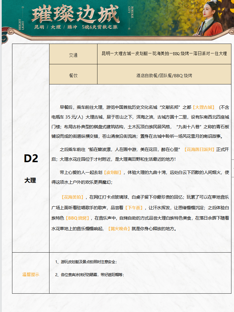This screenshot has height=312, width=234.
Task: Click the 璀璨边城 banner title
Action: pos(76,13)
